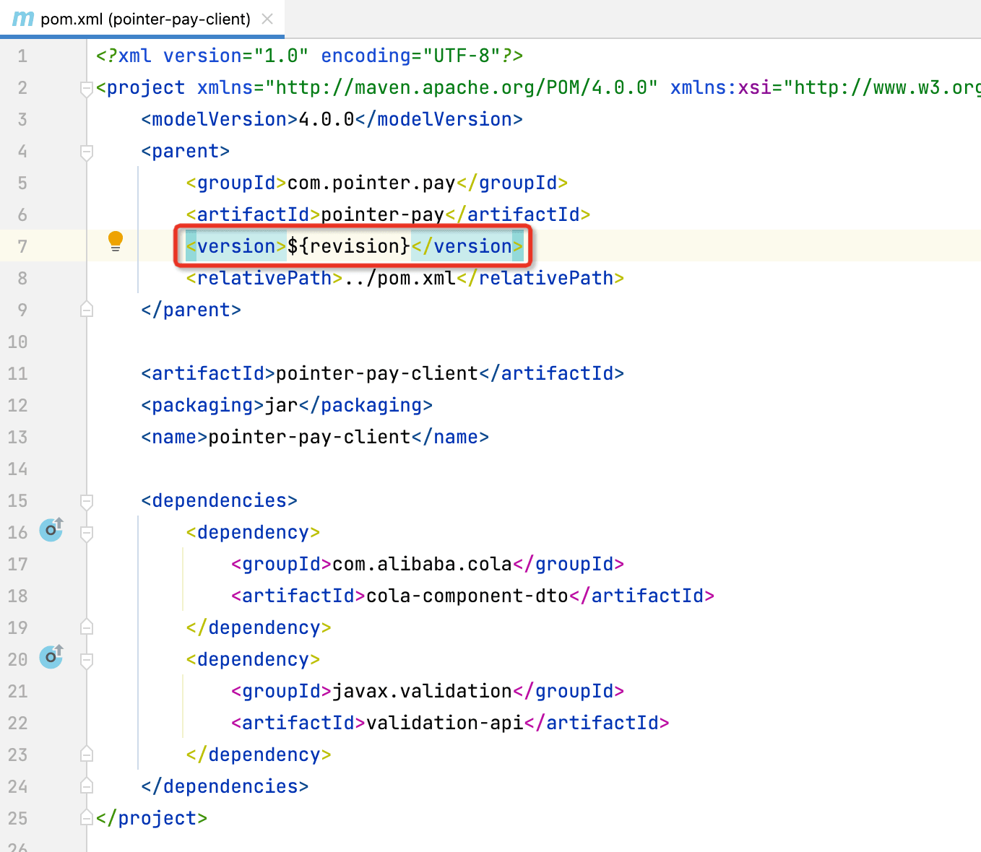Image resolution: width=981 pixels, height=852 pixels.
Task: Click the ${revision} version value
Action: (349, 246)
